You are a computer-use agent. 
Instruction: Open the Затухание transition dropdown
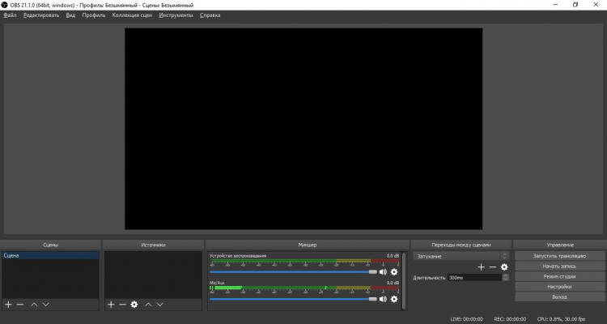point(461,256)
